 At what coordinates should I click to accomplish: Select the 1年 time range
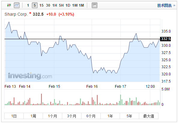tap(110, 116)
